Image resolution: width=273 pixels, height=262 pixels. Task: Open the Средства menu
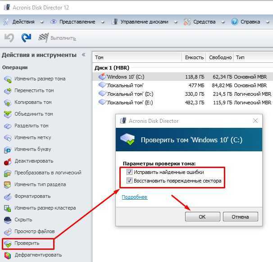(205, 22)
